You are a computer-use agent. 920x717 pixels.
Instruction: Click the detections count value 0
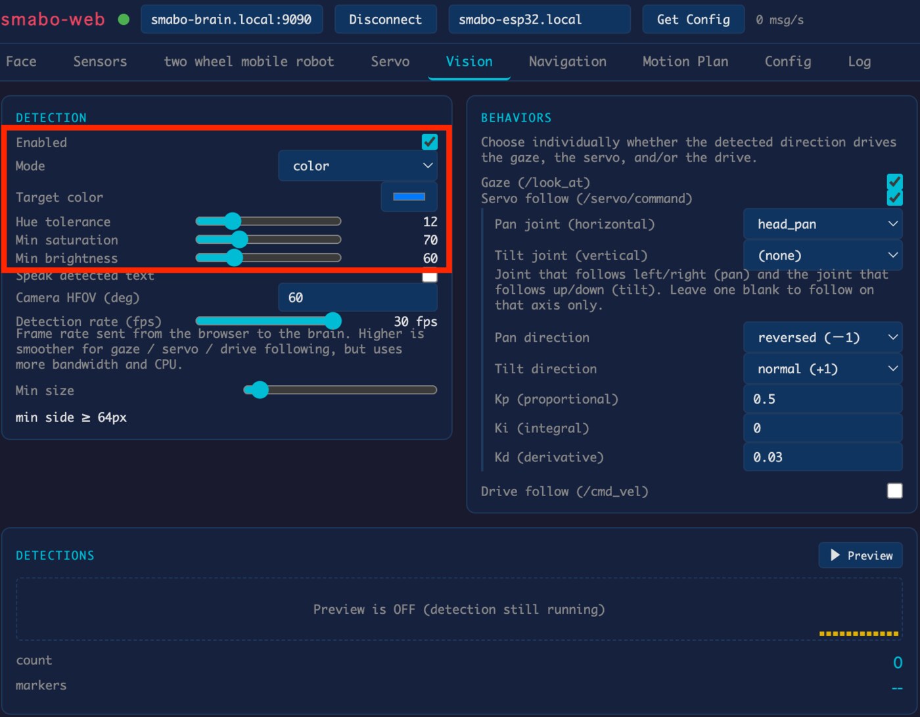click(x=898, y=662)
